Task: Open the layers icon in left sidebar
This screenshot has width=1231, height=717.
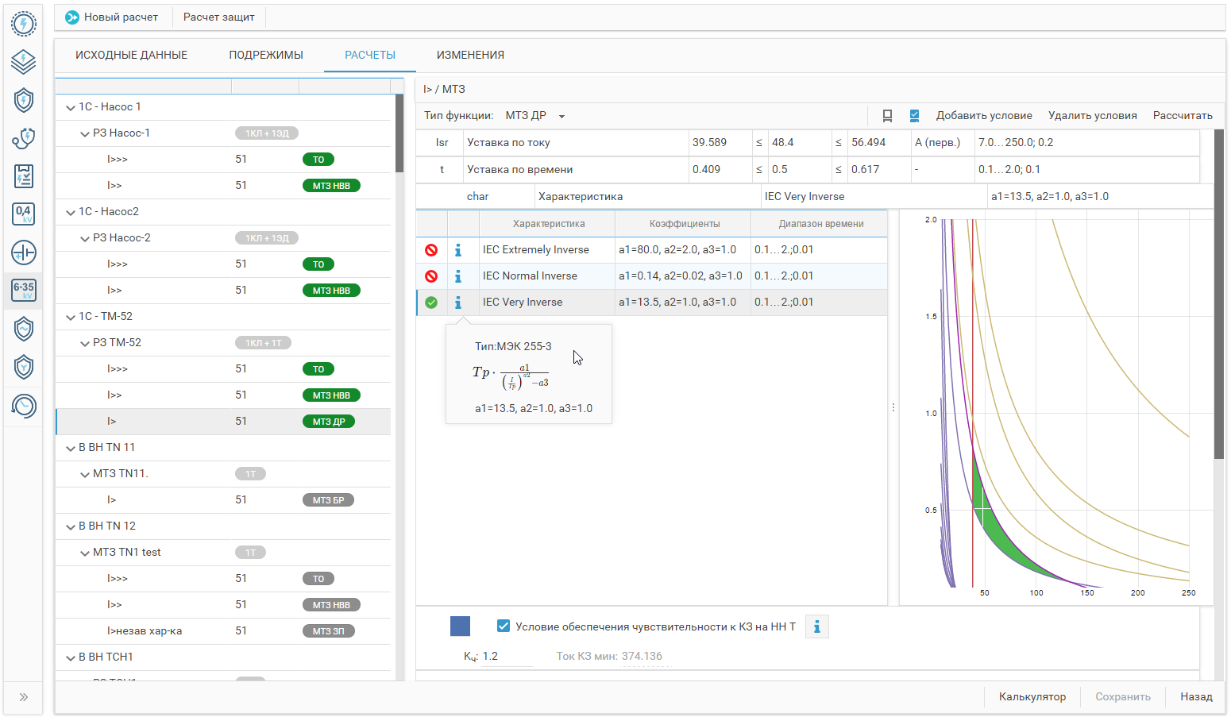Action: [24, 61]
